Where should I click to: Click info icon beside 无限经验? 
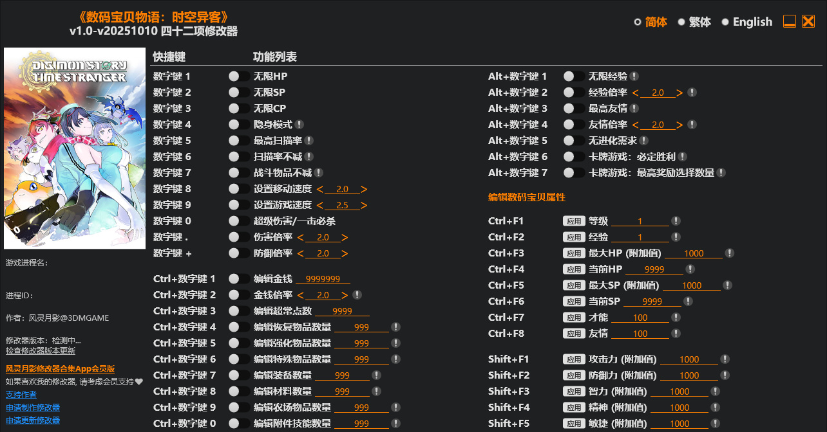pyautogui.click(x=634, y=76)
